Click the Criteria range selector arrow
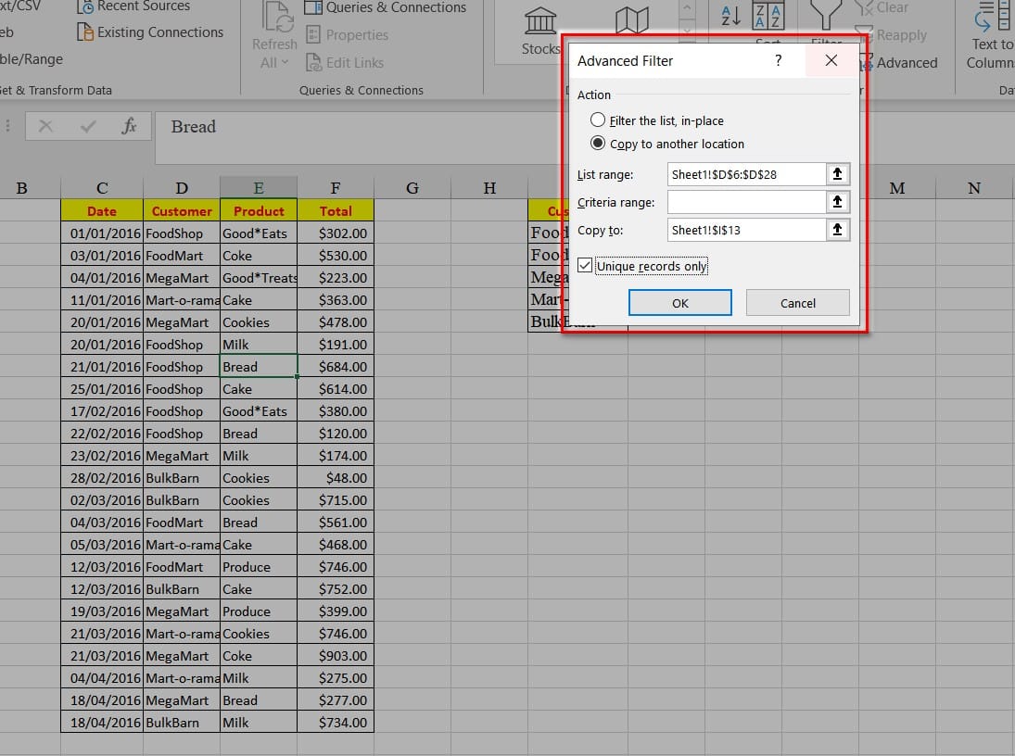Viewport: 1015px width, 756px height. [838, 202]
